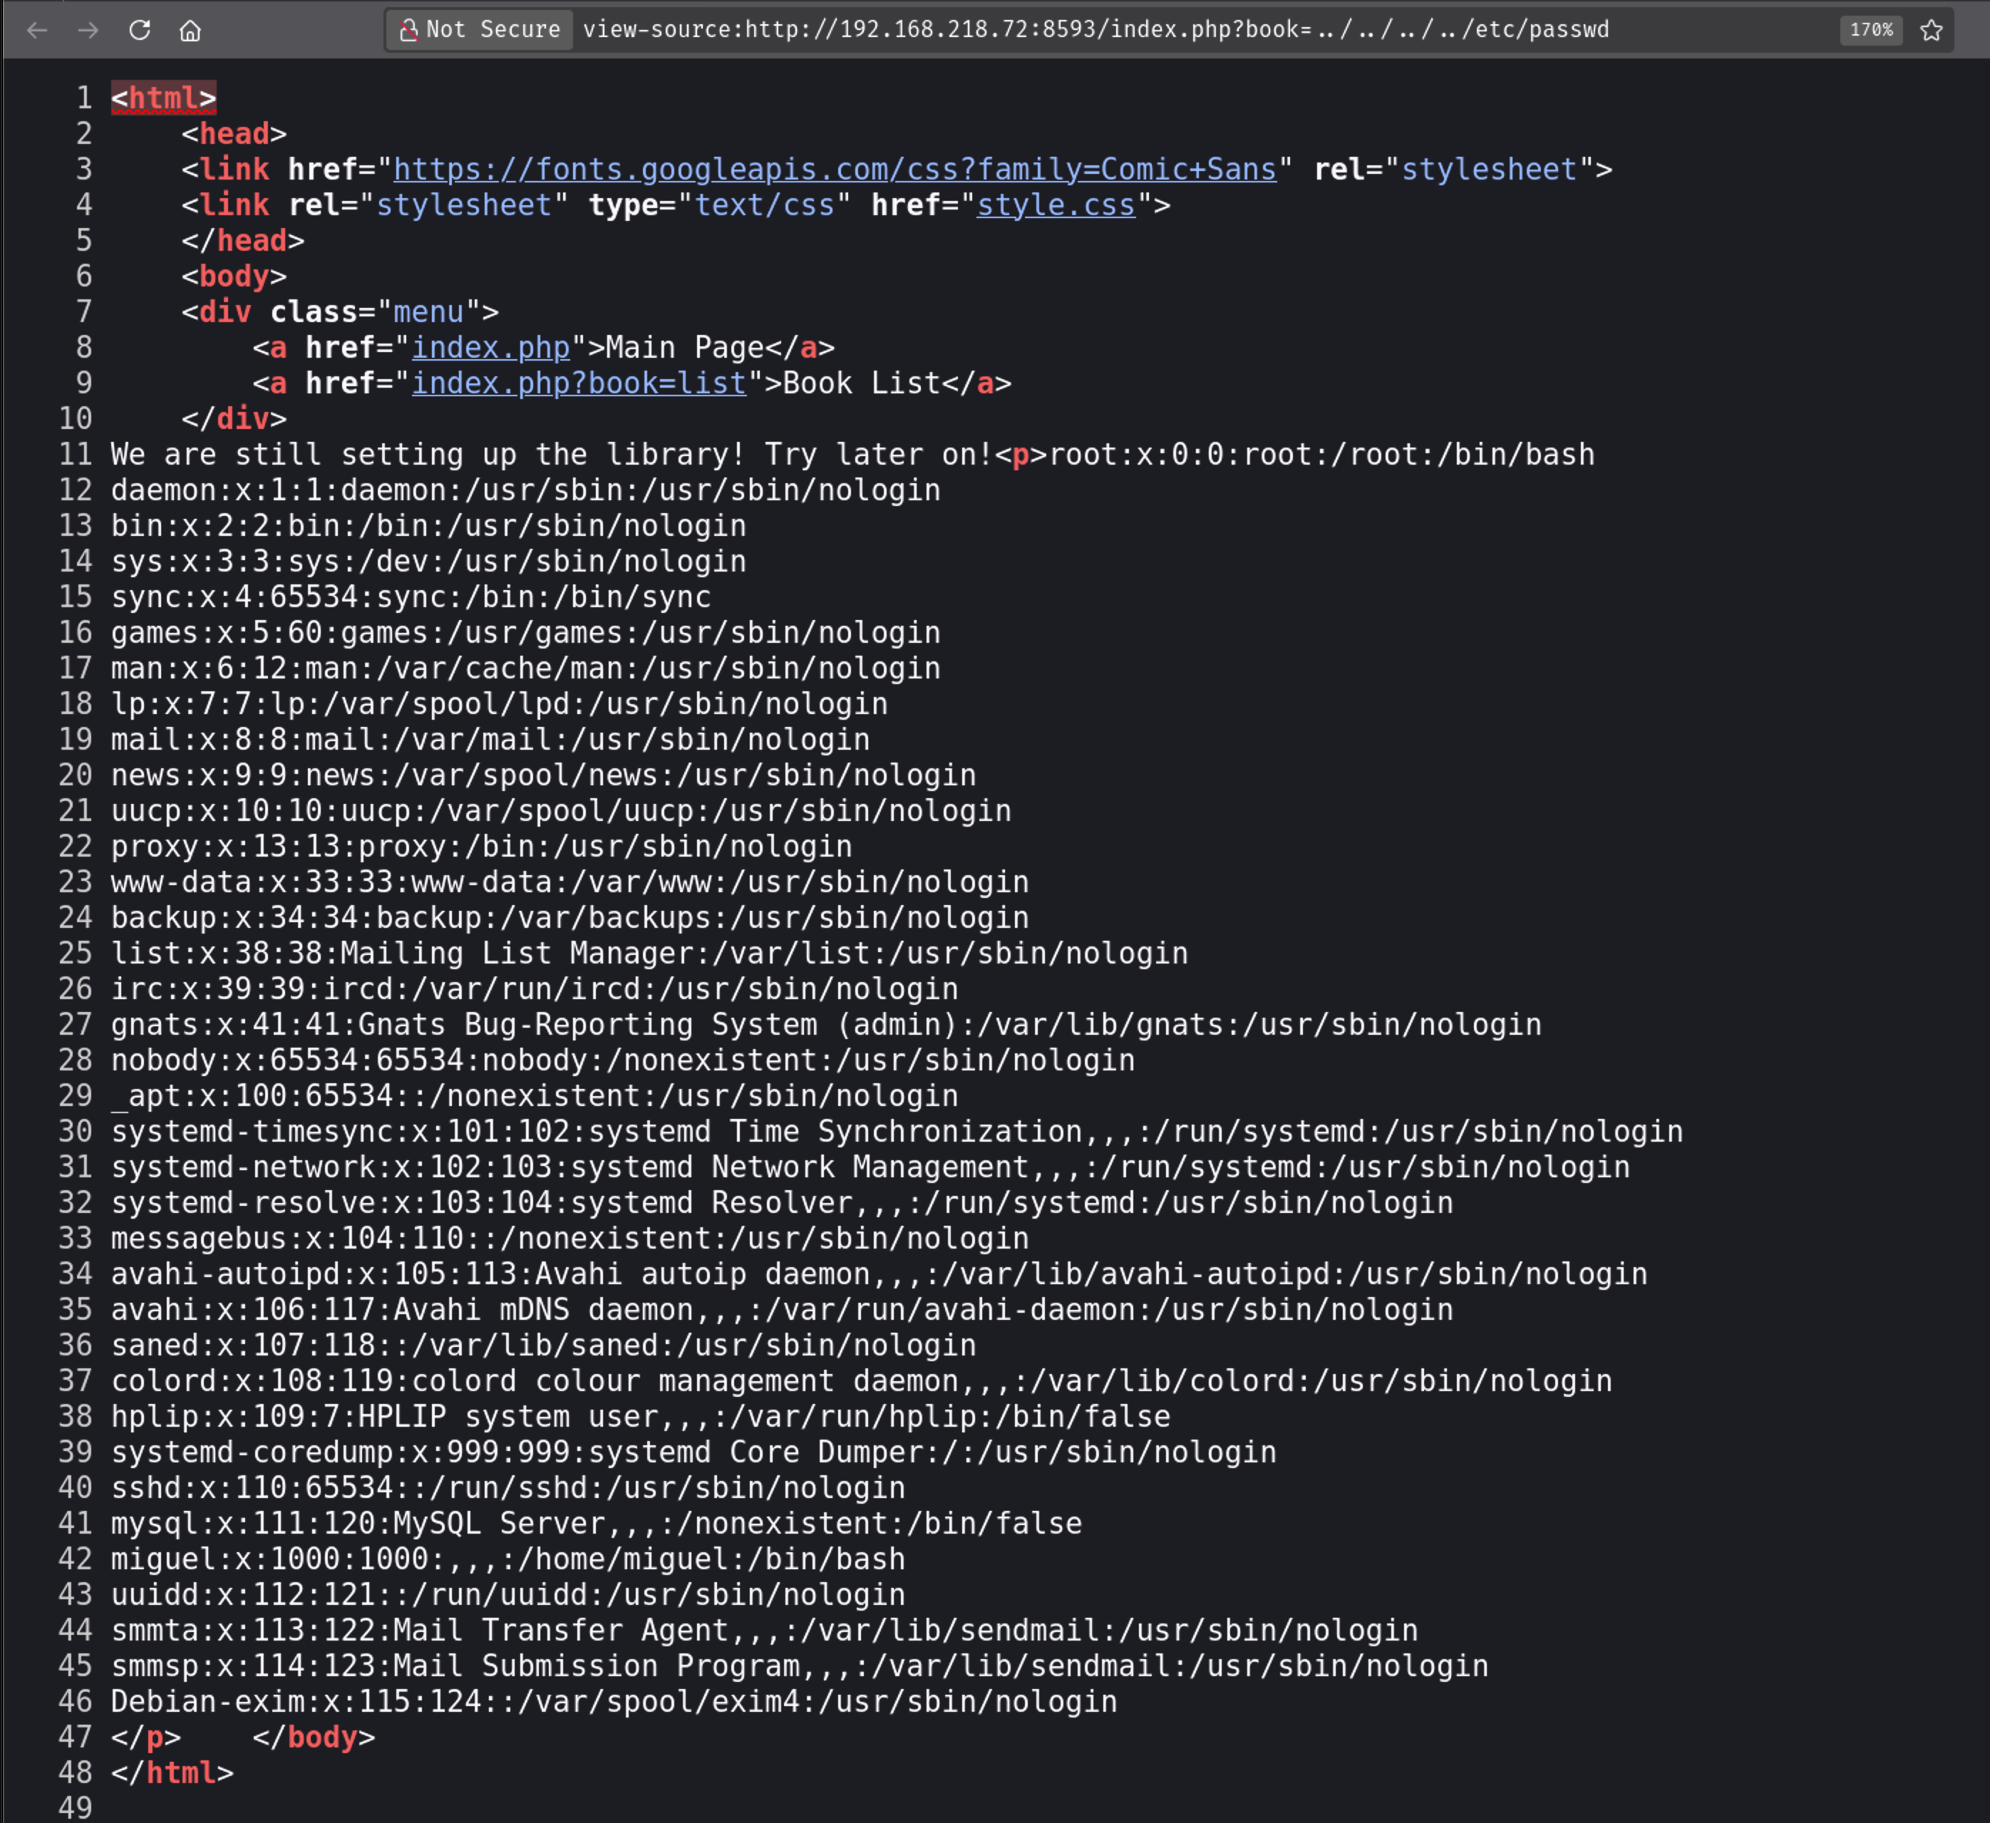The width and height of the screenshot is (1990, 1823).
Task: Click the colord colour management daemon line
Action: pyautogui.click(x=862, y=1381)
